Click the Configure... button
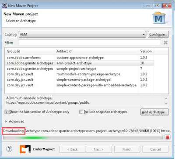 158,34
